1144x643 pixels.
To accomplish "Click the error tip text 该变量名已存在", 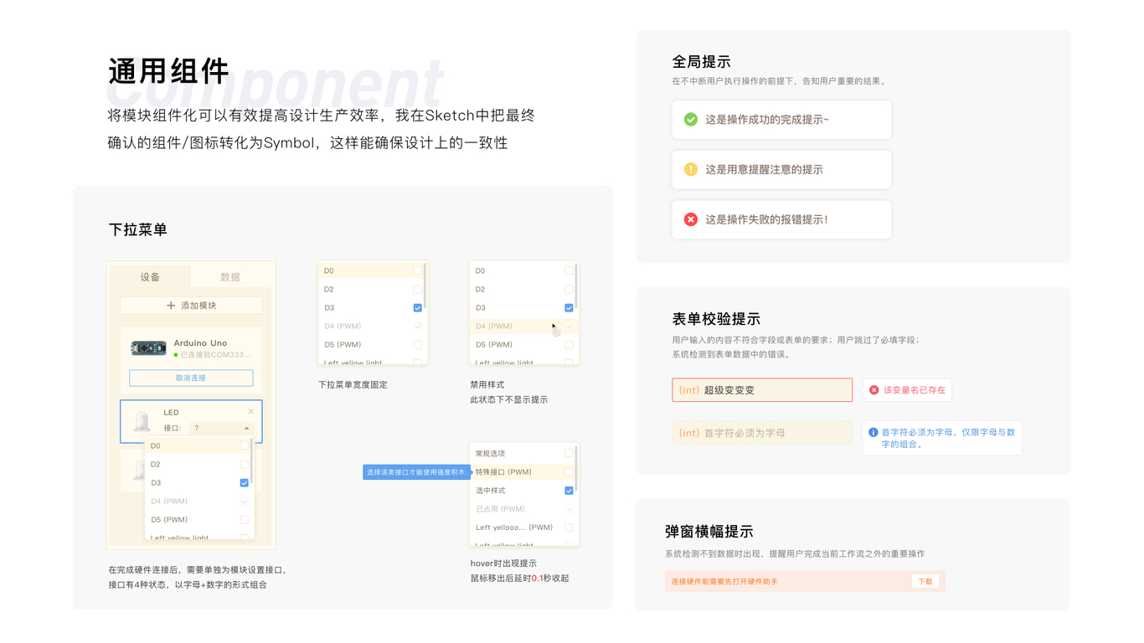I will click(x=915, y=390).
